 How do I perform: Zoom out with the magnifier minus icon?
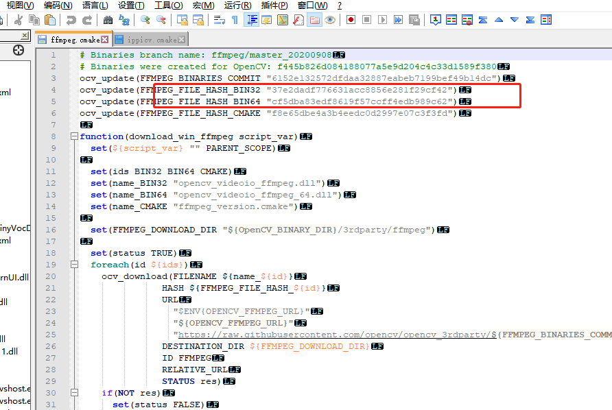click(x=161, y=20)
